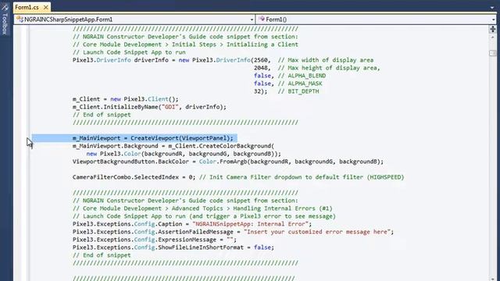Click the 'new Pixel3.Color(backgroundR...' line
This screenshot has height=281, width=500.
tap(184, 154)
